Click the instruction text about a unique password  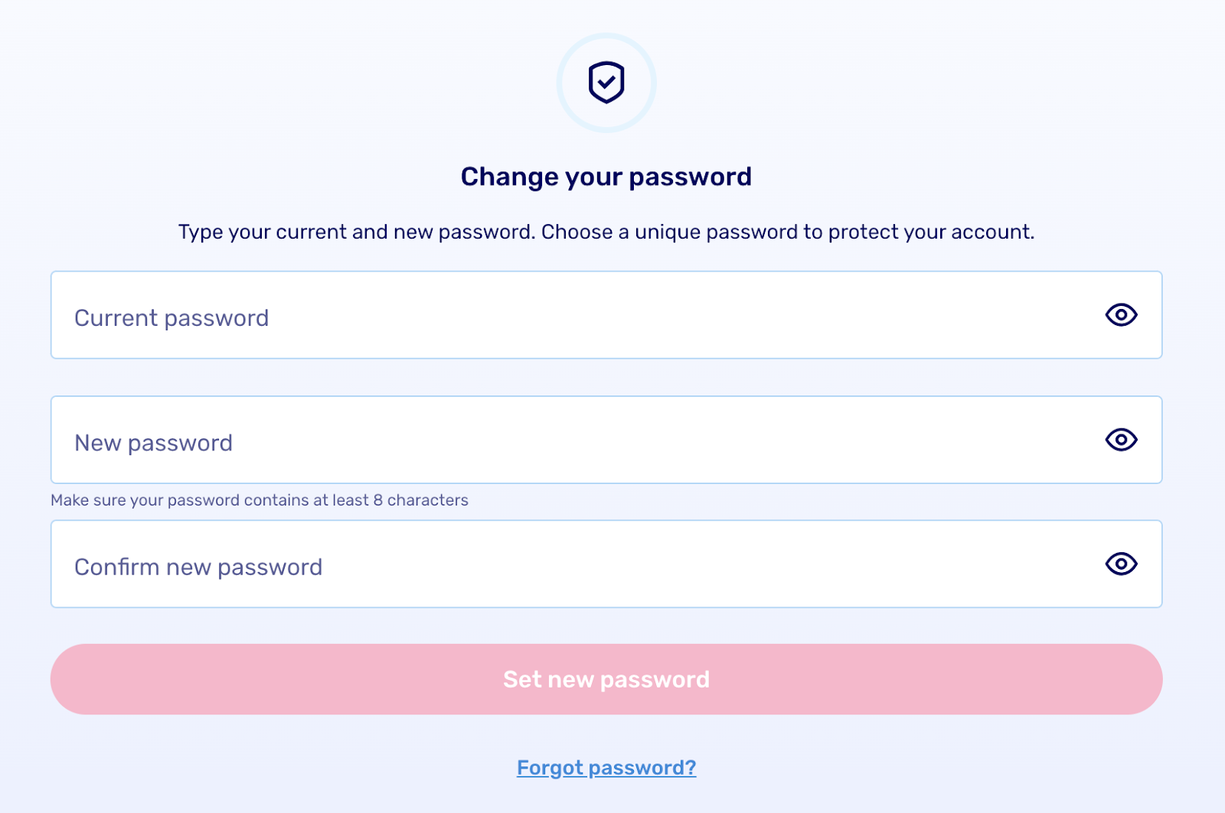click(x=606, y=232)
